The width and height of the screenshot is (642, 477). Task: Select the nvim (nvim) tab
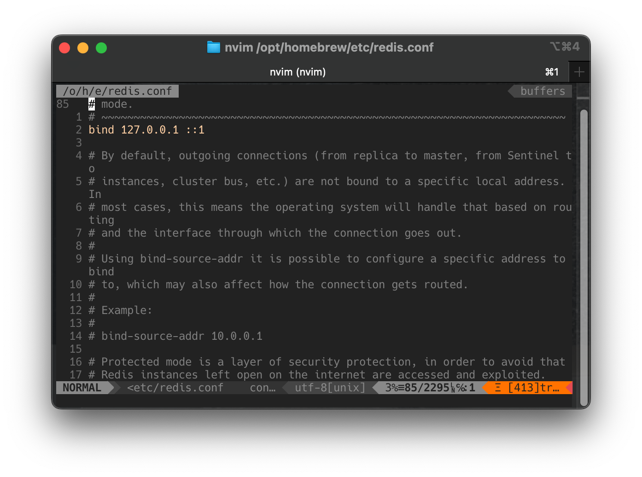click(298, 72)
